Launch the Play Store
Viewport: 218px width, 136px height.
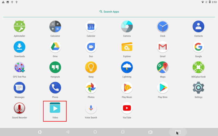pyautogui.click(x=163, y=88)
